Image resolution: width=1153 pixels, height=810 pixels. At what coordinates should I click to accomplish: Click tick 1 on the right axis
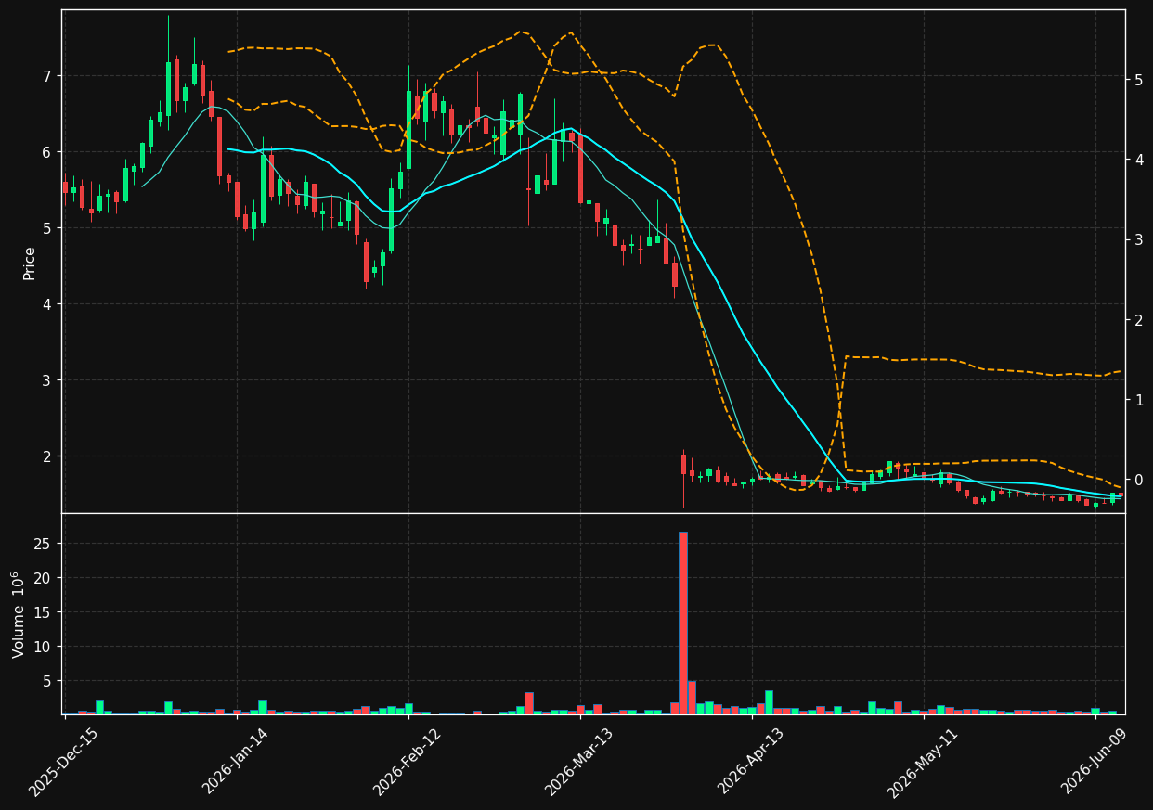[1138, 400]
